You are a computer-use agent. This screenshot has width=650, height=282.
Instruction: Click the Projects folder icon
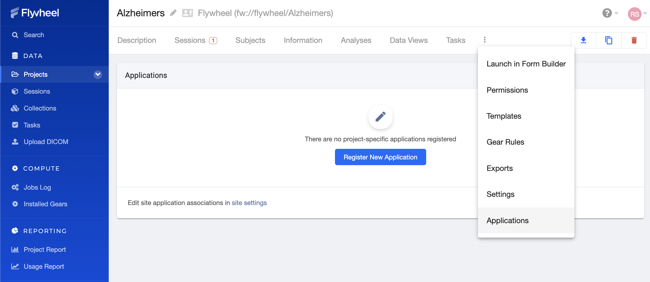(x=15, y=74)
